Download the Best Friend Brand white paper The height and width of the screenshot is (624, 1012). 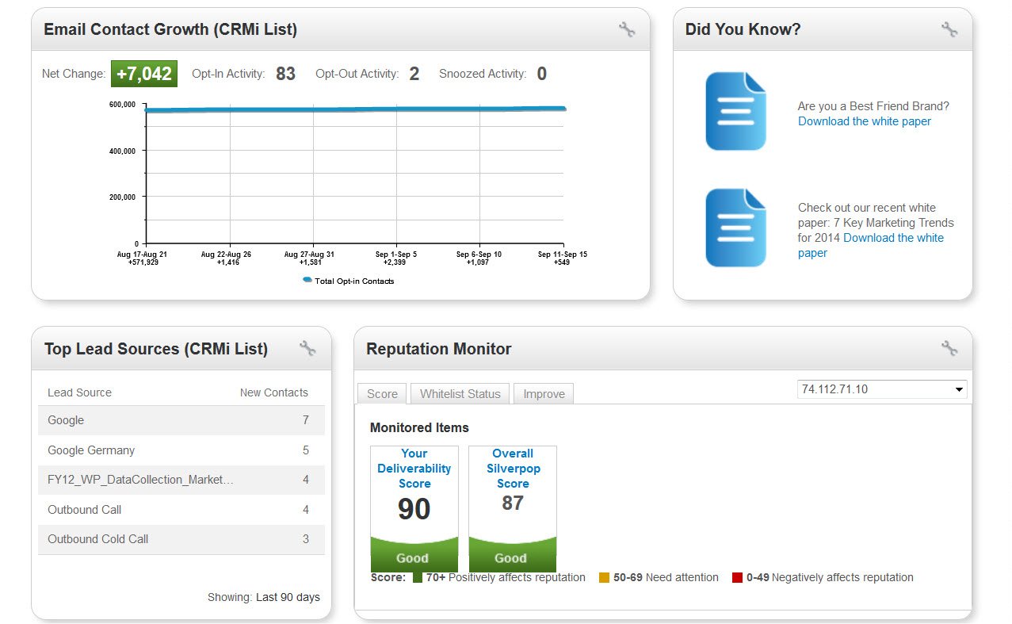[x=864, y=121]
